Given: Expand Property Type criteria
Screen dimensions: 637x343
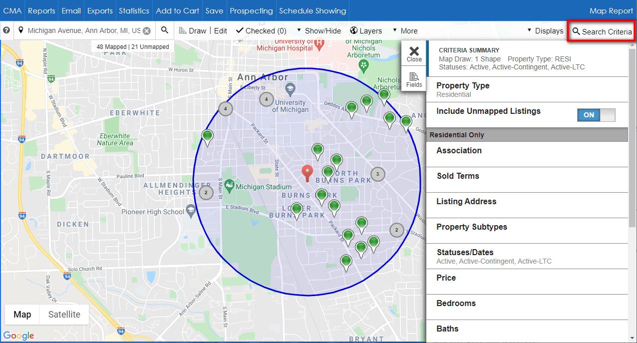Looking at the screenshot, I should click(x=527, y=89).
